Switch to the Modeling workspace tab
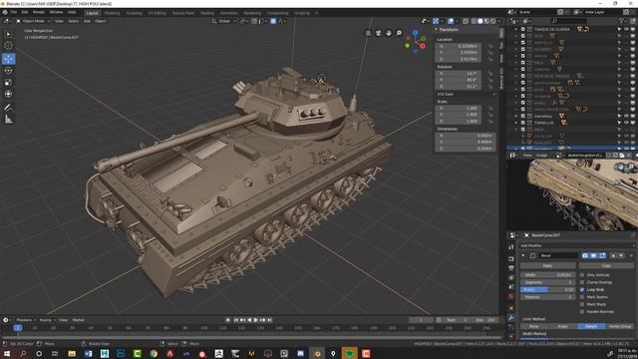Image resolution: width=638 pixels, height=359 pixels. click(x=113, y=13)
